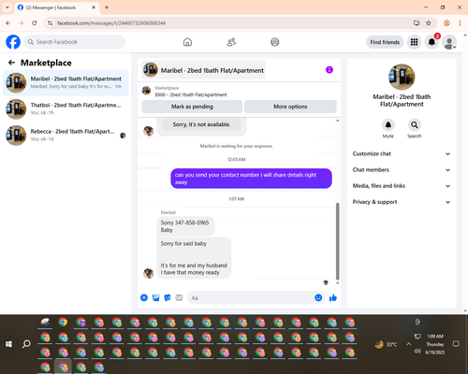Open Maribel profile picture in right panel
This screenshot has width=468, height=374.
pos(402,77)
